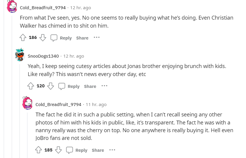Open more options for 186-point comment
Screen dimensions: 246x158
point(97,38)
